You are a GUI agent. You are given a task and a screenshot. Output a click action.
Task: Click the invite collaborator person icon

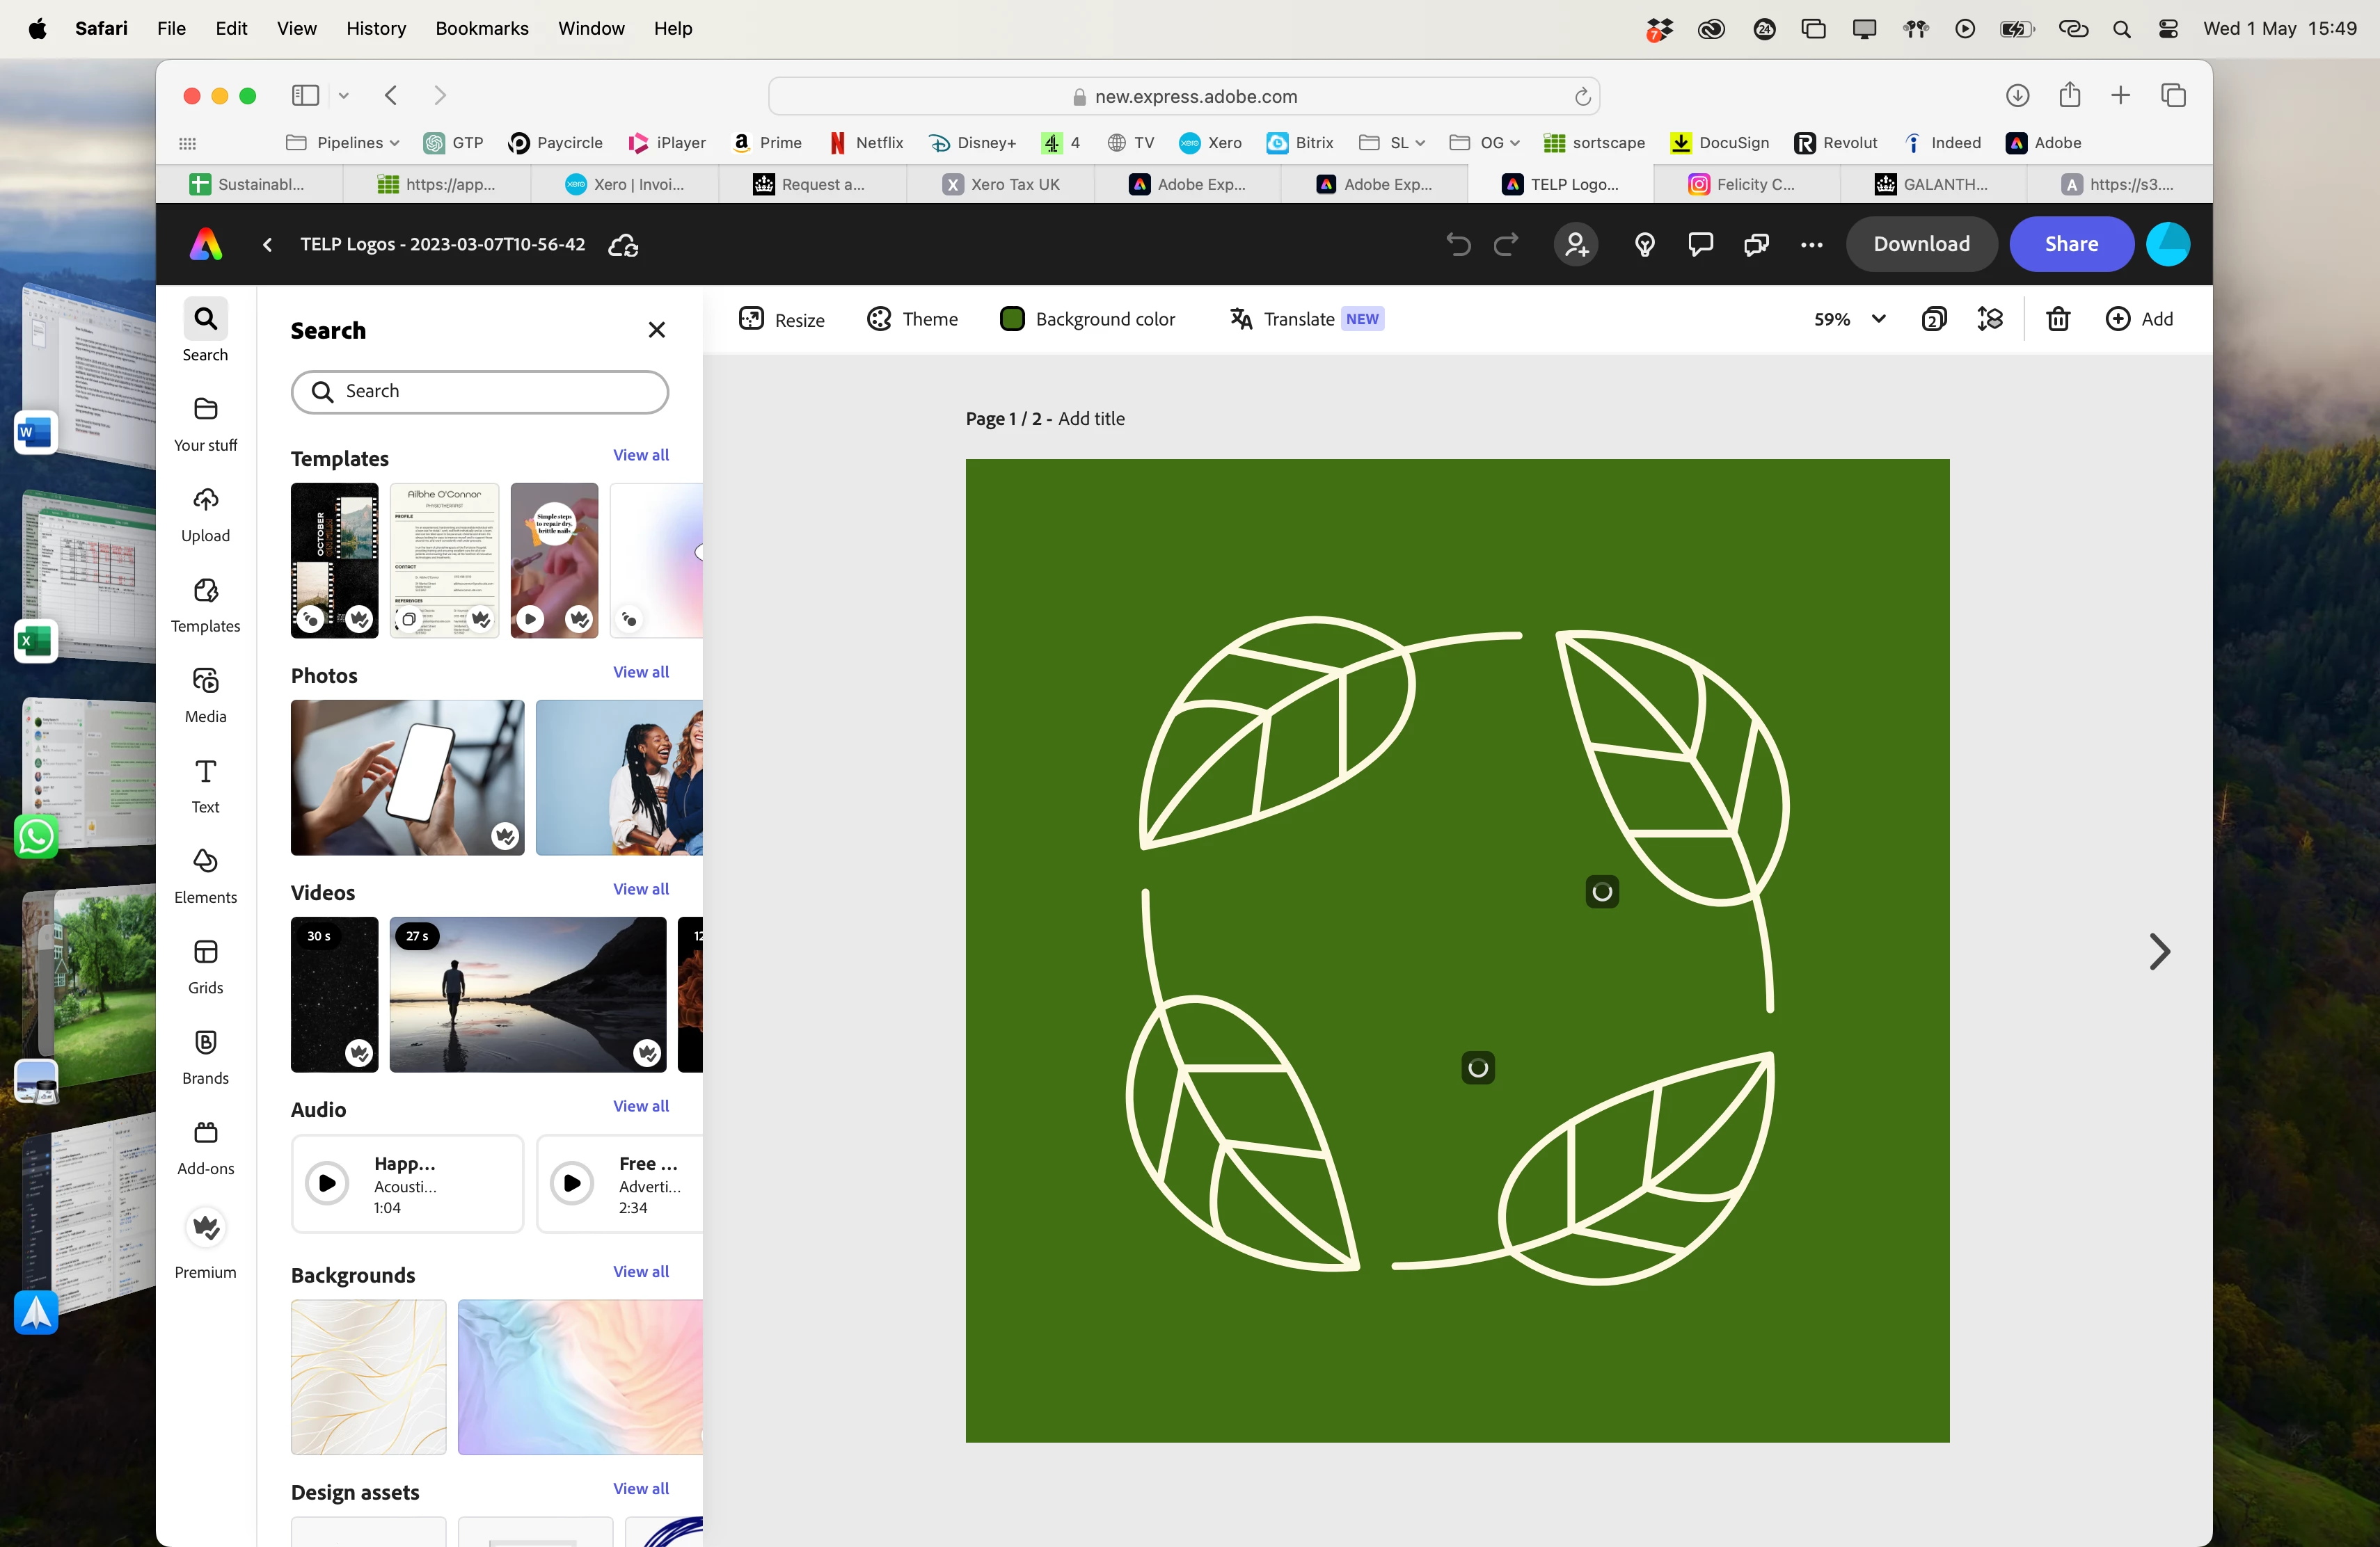1576,244
